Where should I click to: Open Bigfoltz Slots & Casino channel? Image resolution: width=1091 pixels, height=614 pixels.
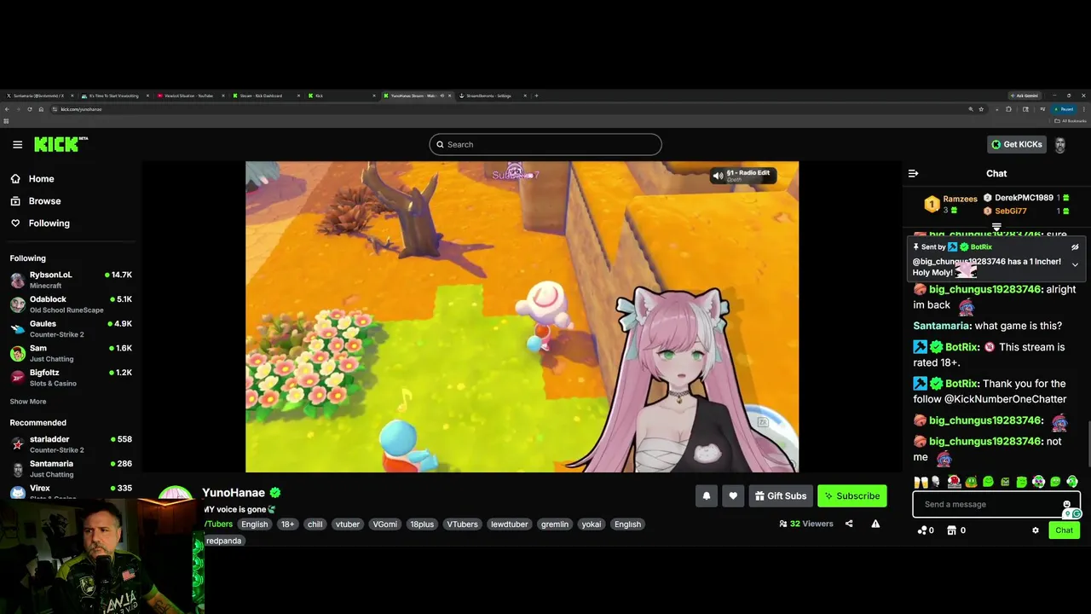[70, 377]
